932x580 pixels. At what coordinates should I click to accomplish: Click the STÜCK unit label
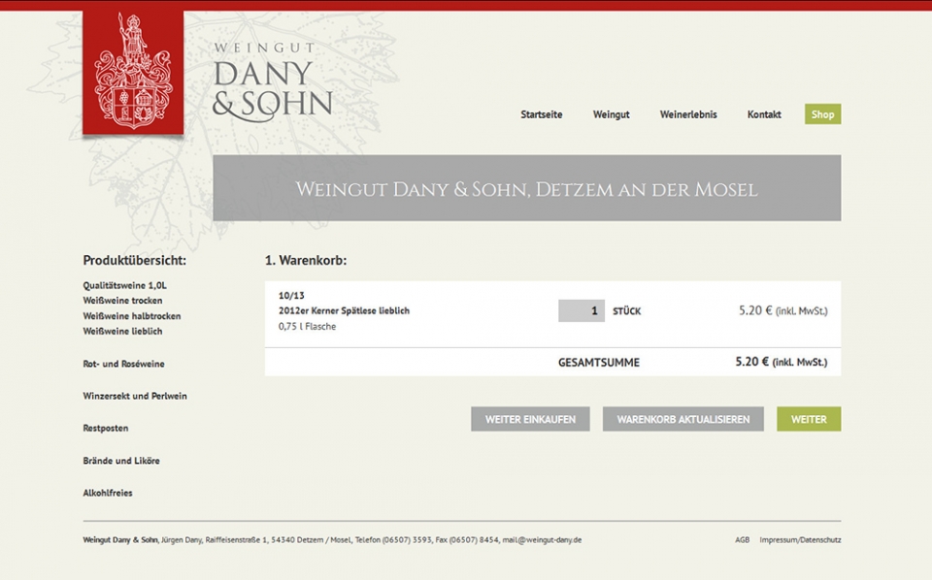[x=626, y=311]
